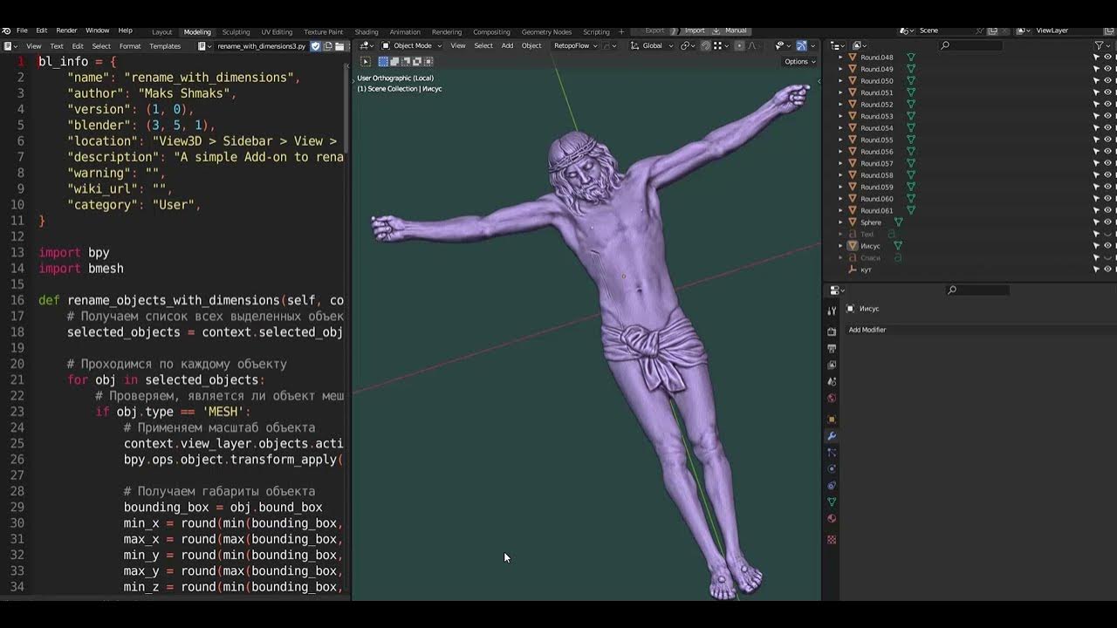Show the hidden Спаси object via eye icon
Viewport: 1117px width, 628px height.
[x=1108, y=258]
